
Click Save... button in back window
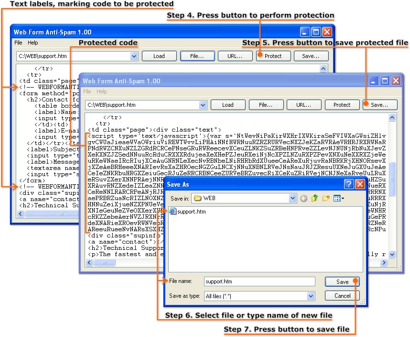pyautogui.click(x=311, y=56)
